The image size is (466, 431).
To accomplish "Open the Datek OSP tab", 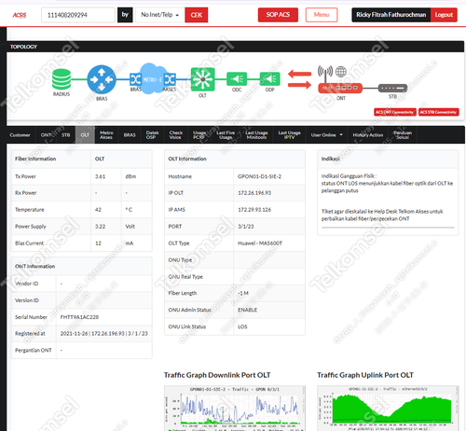I will pyautogui.click(x=152, y=135).
